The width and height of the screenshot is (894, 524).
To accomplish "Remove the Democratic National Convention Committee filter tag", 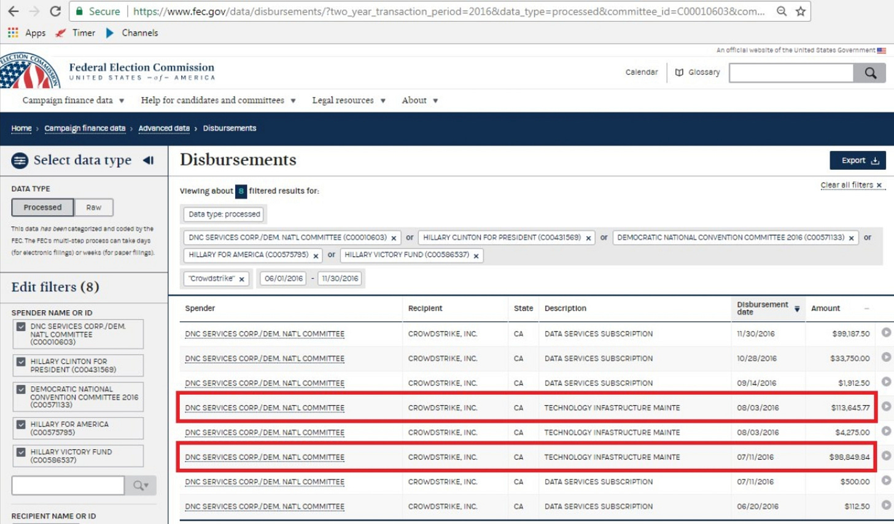I will [x=852, y=238].
